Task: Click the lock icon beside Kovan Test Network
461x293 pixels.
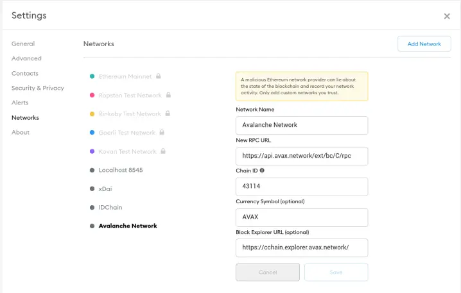Action: [x=163, y=151]
